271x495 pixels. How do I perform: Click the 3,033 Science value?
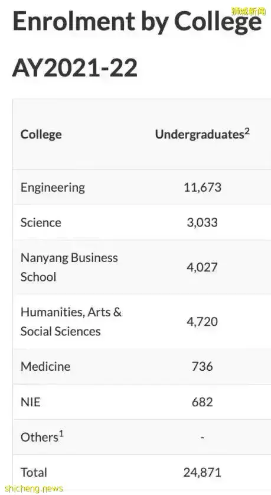(x=203, y=222)
